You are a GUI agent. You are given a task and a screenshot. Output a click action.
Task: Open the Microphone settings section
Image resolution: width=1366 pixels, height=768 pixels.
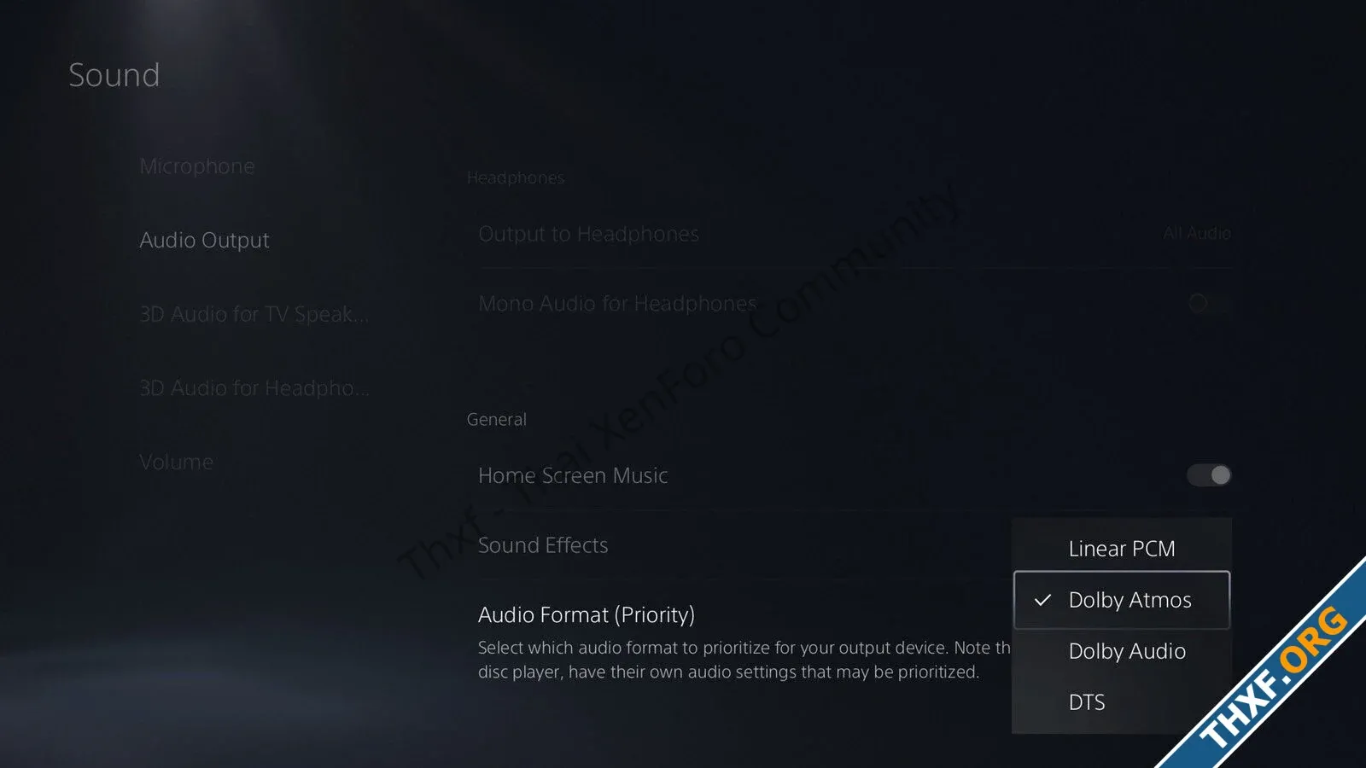pyautogui.click(x=197, y=166)
